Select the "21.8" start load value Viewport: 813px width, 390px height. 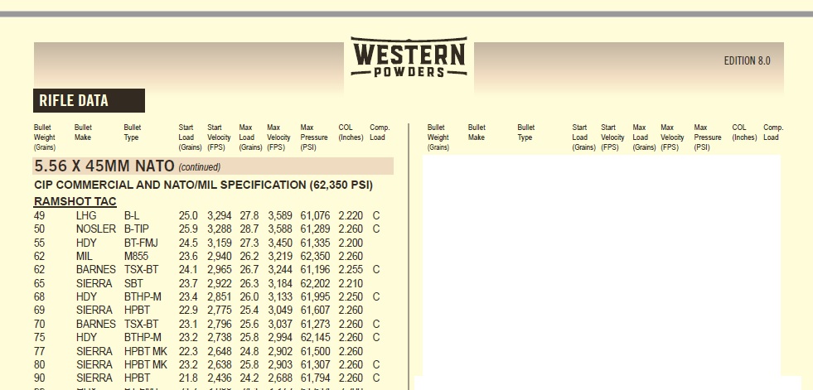(188, 378)
